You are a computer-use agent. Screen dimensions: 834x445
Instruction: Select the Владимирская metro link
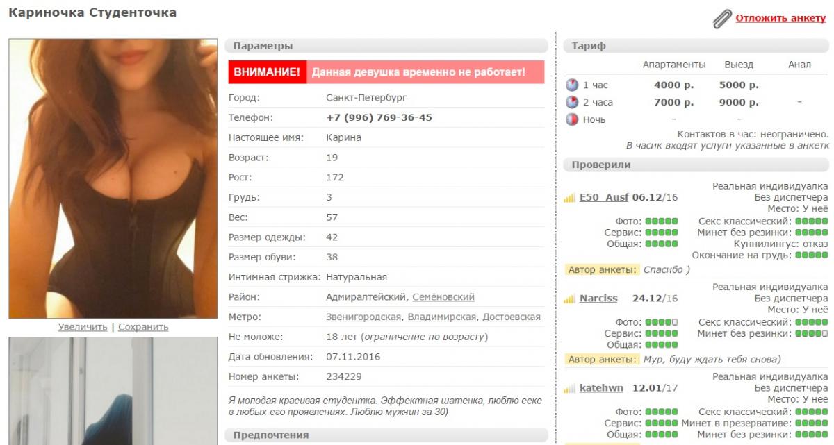tap(442, 317)
